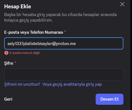This screenshot has width=132, height=110.
Task: Place cursor on the @ in email address
Action: pos(54,44)
